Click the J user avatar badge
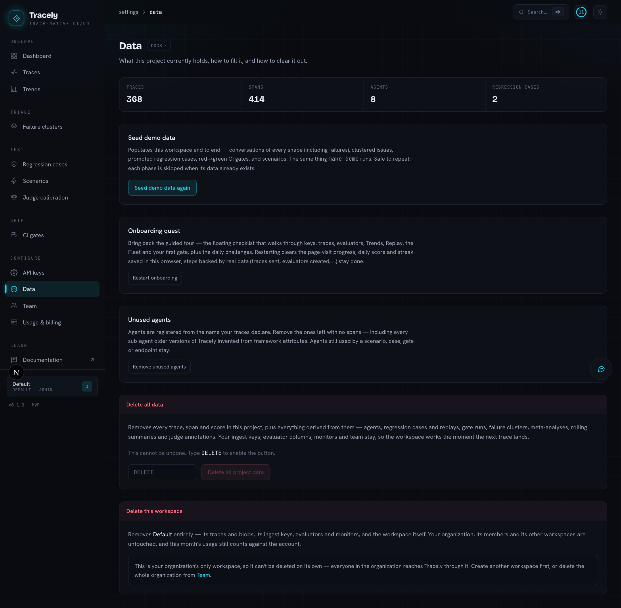 87,386
